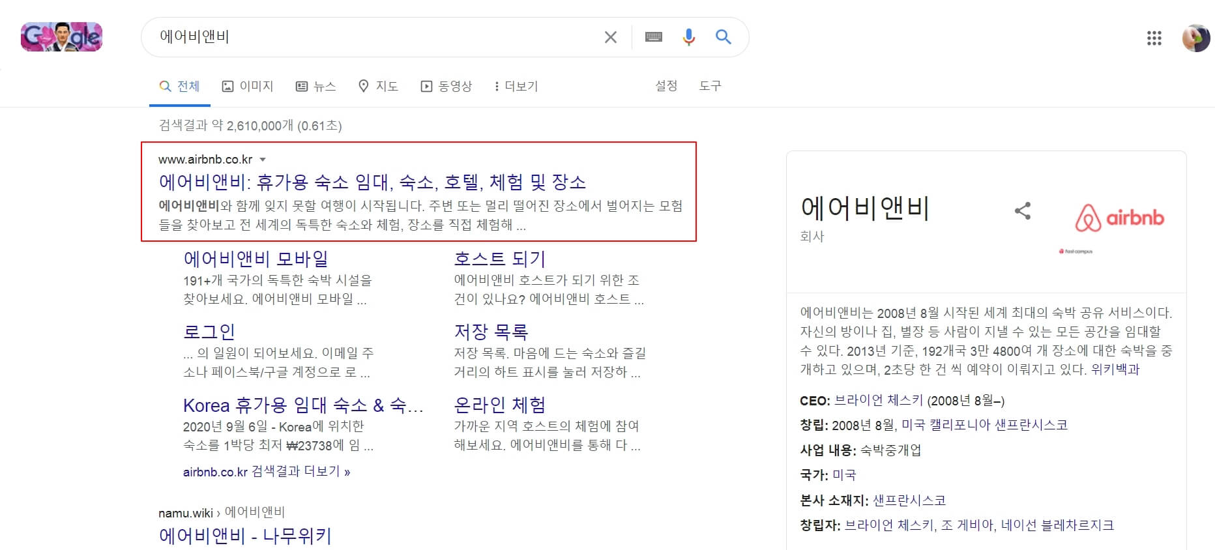Open the 설정 menu
This screenshot has width=1215, height=550.
coord(666,85)
